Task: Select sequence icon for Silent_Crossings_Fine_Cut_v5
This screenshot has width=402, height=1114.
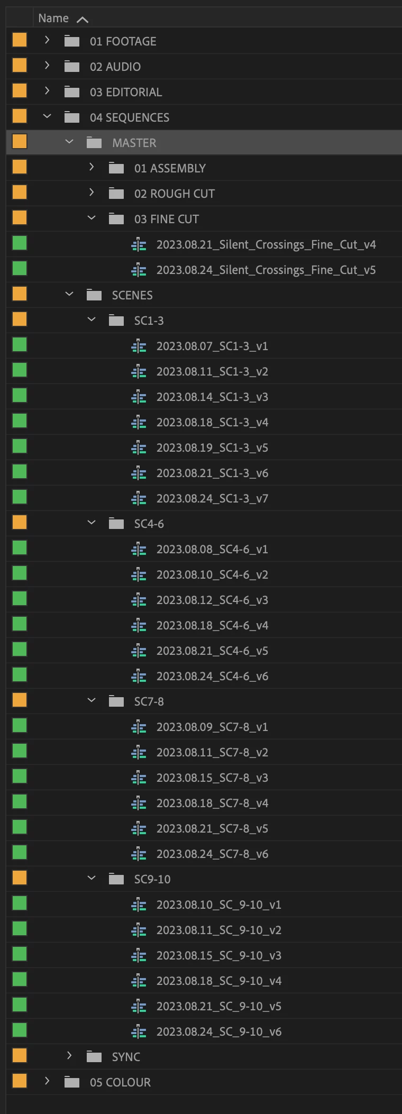Action: [139, 270]
